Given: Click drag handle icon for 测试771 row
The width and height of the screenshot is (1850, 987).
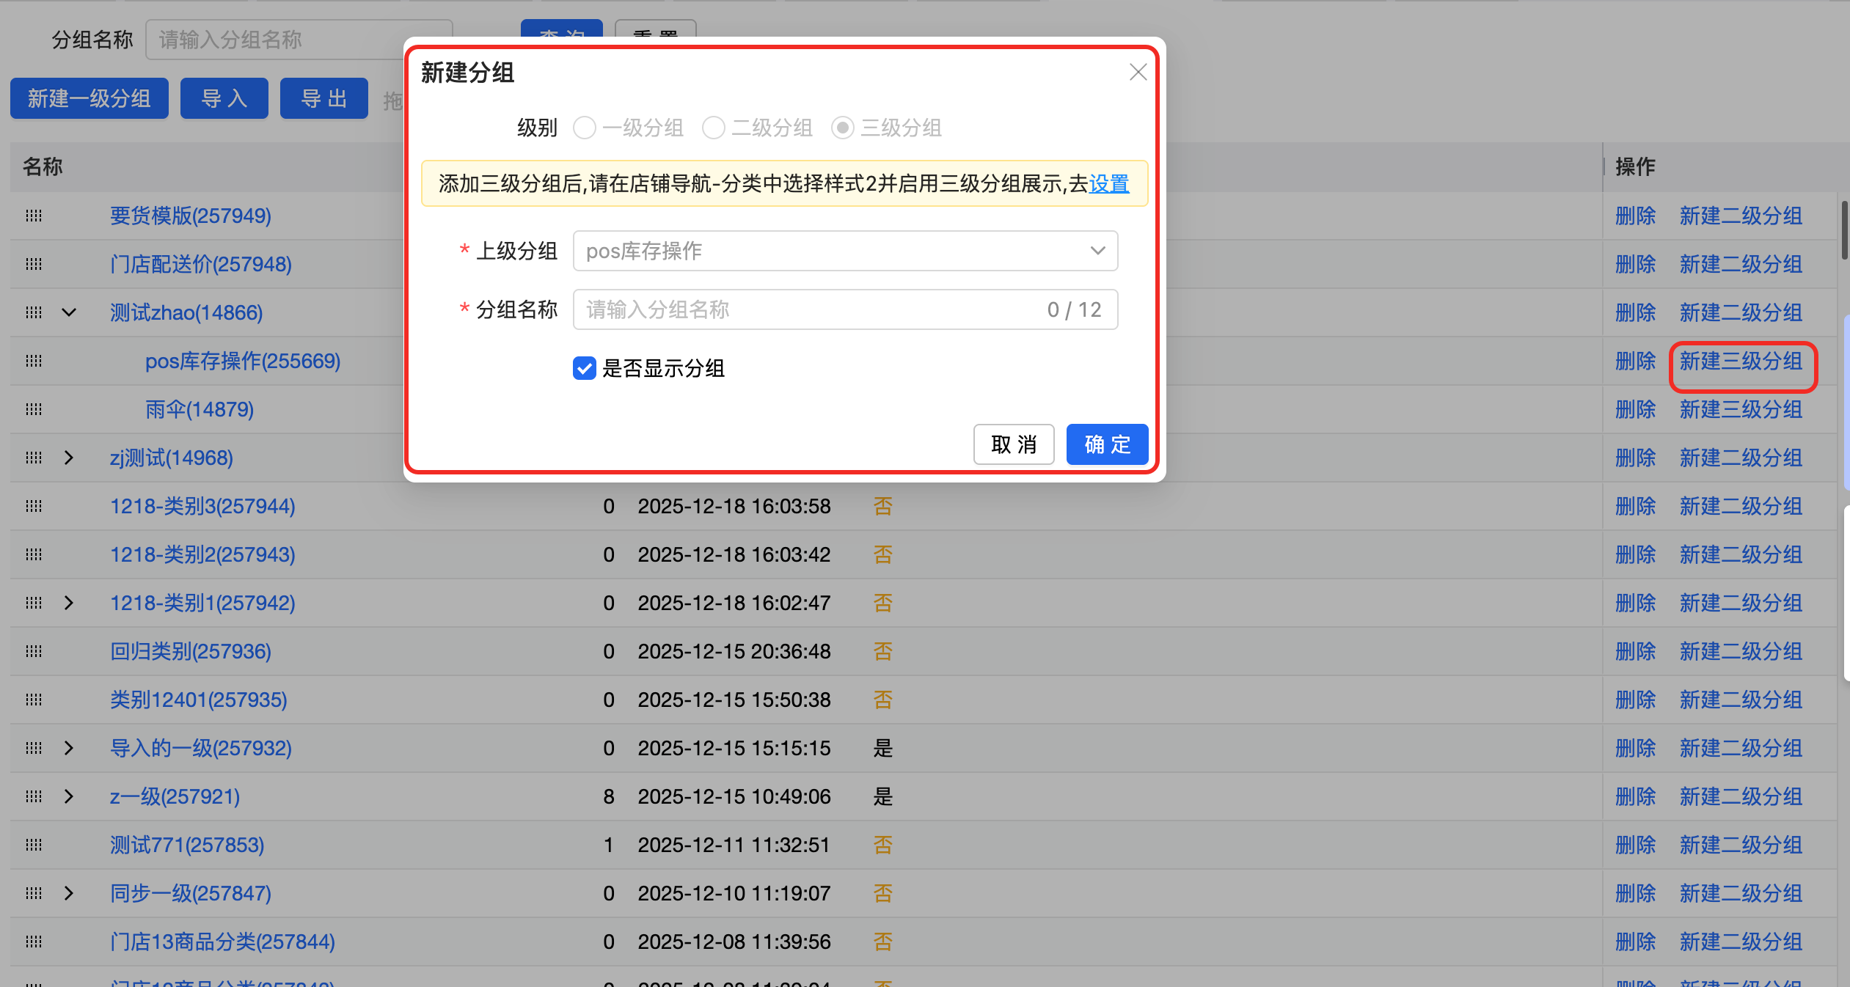Looking at the screenshot, I should (x=34, y=845).
